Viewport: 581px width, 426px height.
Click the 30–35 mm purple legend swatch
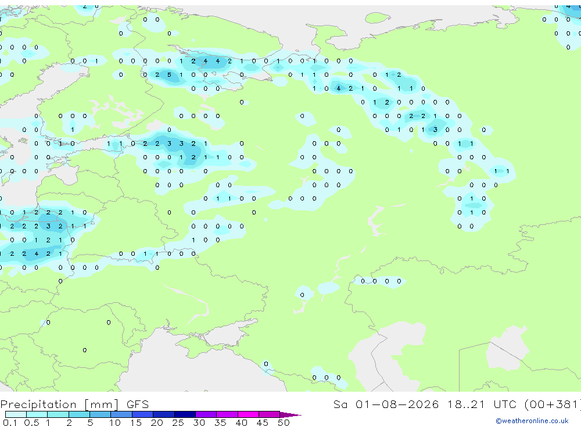point(206,414)
